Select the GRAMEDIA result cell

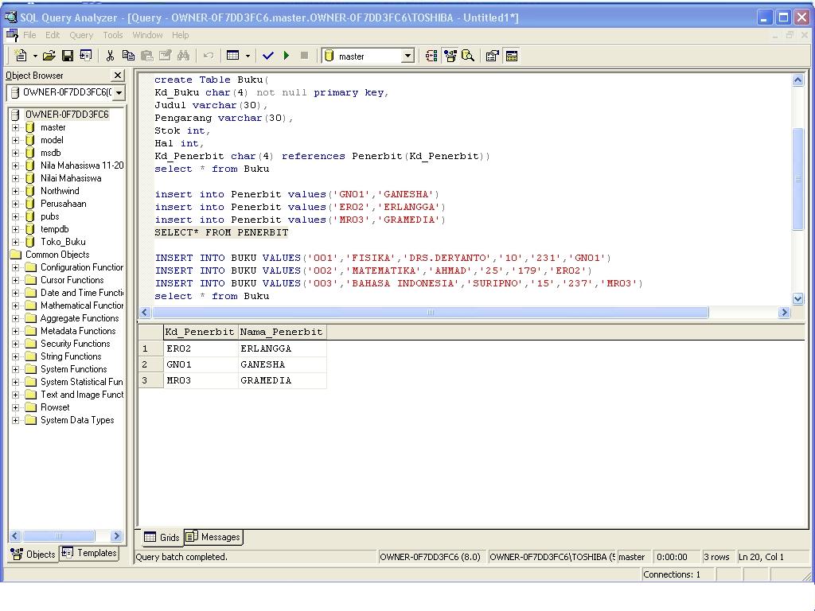(282, 381)
